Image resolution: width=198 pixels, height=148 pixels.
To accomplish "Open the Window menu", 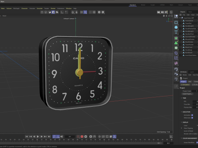I will pyautogui.click(x=68, y=9).
